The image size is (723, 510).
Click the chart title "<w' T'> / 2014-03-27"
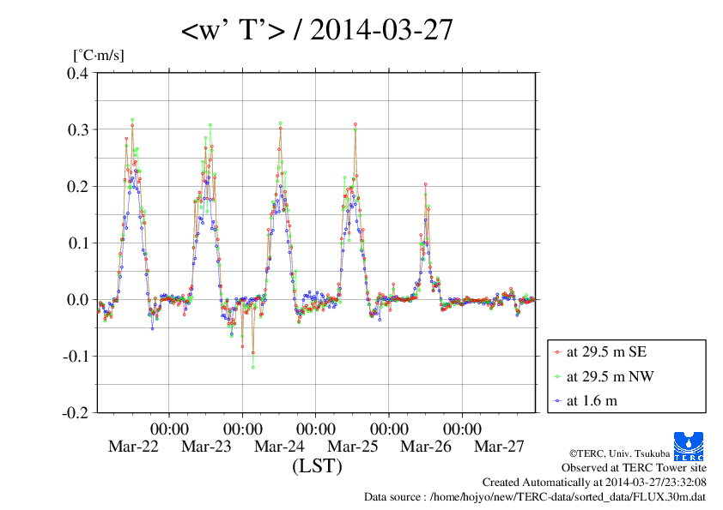click(x=317, y=30)
